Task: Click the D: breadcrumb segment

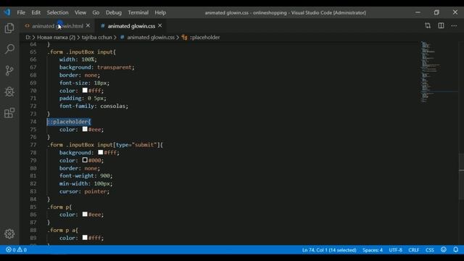Action: pyautogui.click(x=28, y=37)
